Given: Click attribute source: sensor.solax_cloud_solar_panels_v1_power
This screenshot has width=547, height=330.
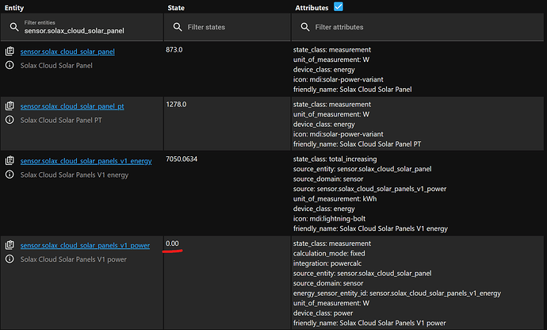Looking at the screenshot, I should tap(369, 189).
